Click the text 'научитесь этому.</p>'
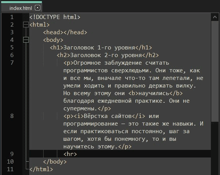 97,146
